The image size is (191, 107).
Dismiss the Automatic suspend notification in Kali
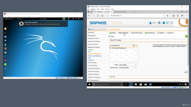pos(21,24)
